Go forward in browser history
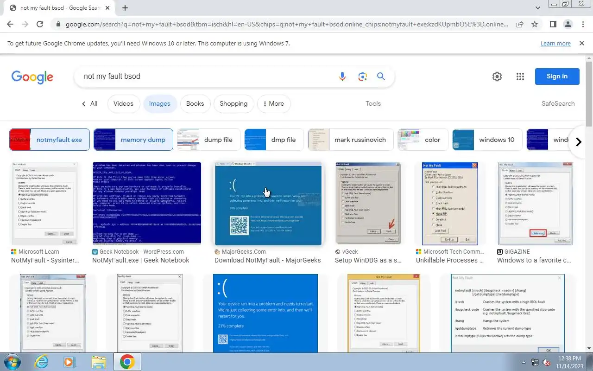This screenshot has width=593, height=371. click(x=25, y=24)
